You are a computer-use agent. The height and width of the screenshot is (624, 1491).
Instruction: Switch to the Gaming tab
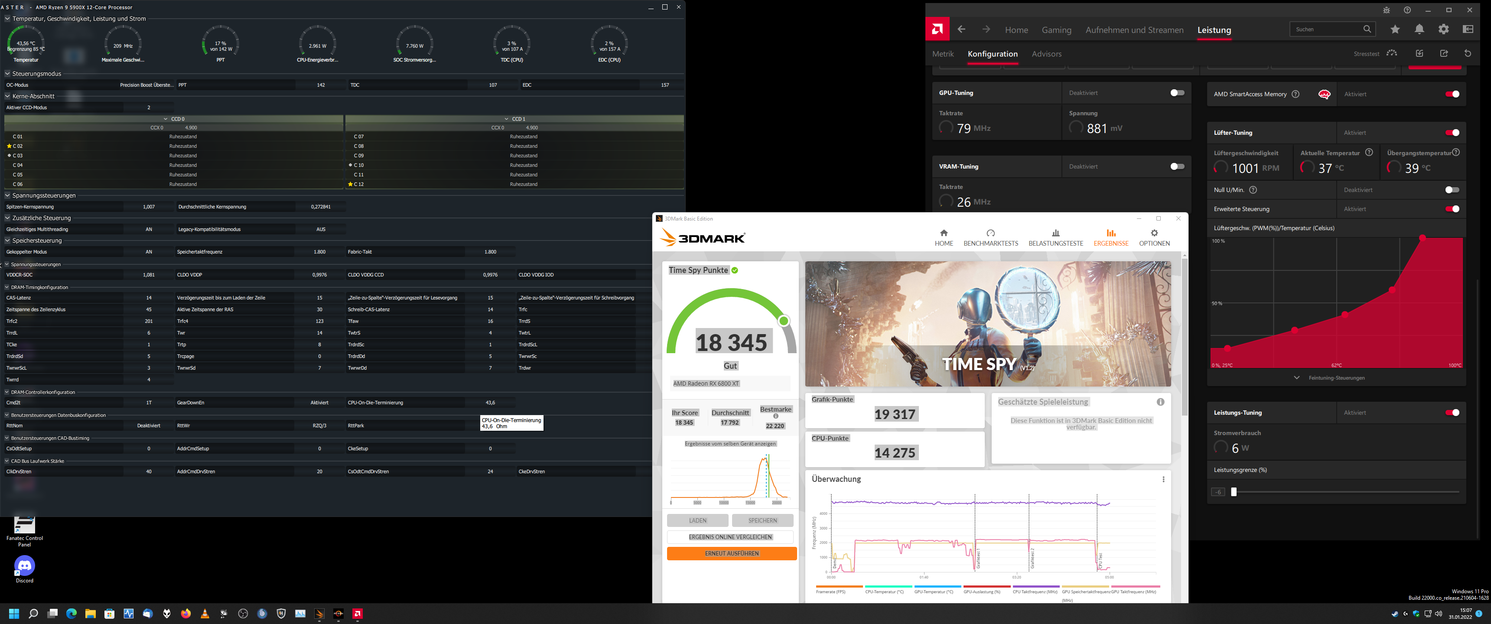tap(1056, 30)
